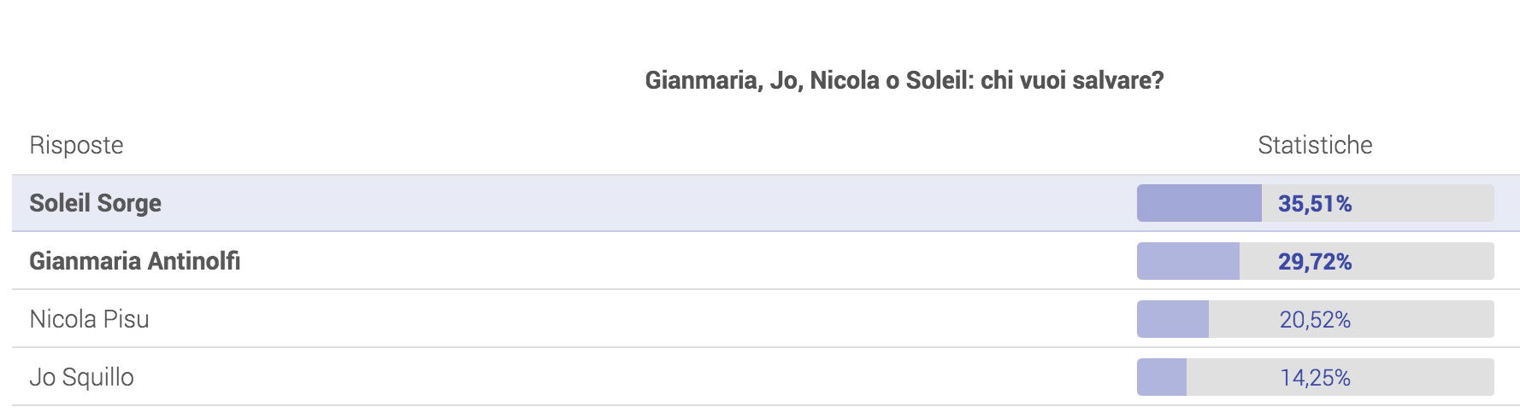The width and height of the screenshot is (1520, 418).
Task: Click the Gianmaria Antinolfi answer label
Action: pyautogui.click(x=135, y=261)
